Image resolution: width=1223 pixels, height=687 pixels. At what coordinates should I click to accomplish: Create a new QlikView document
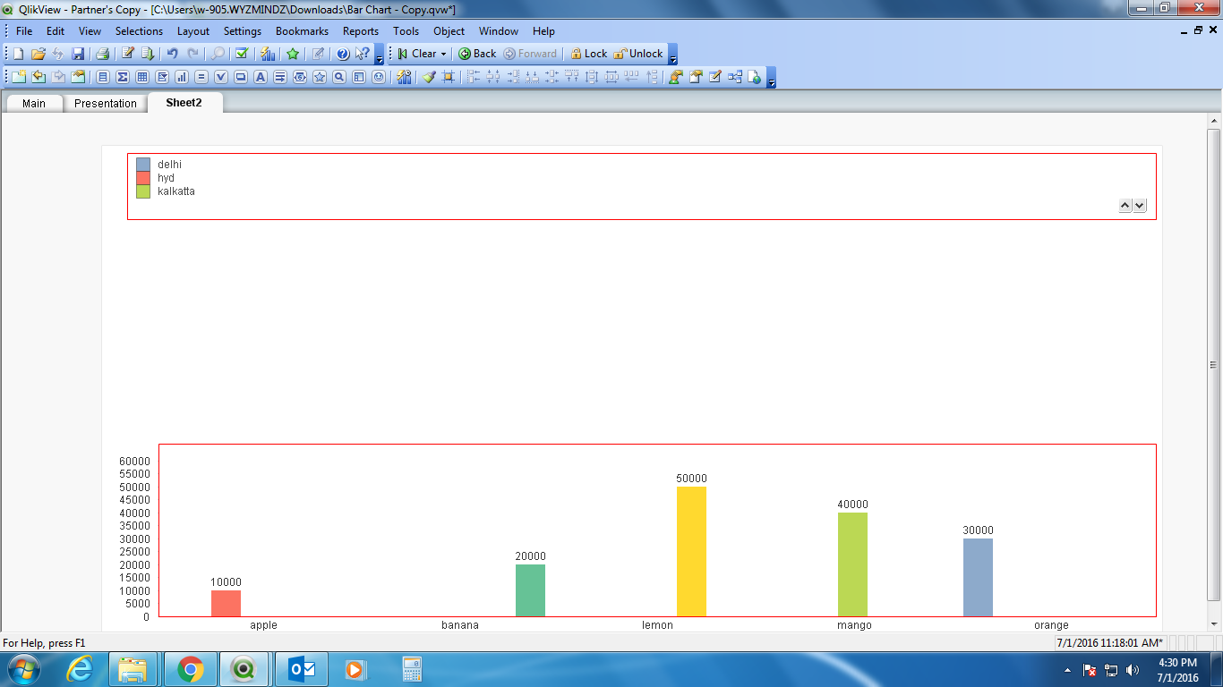pos(18,54)
